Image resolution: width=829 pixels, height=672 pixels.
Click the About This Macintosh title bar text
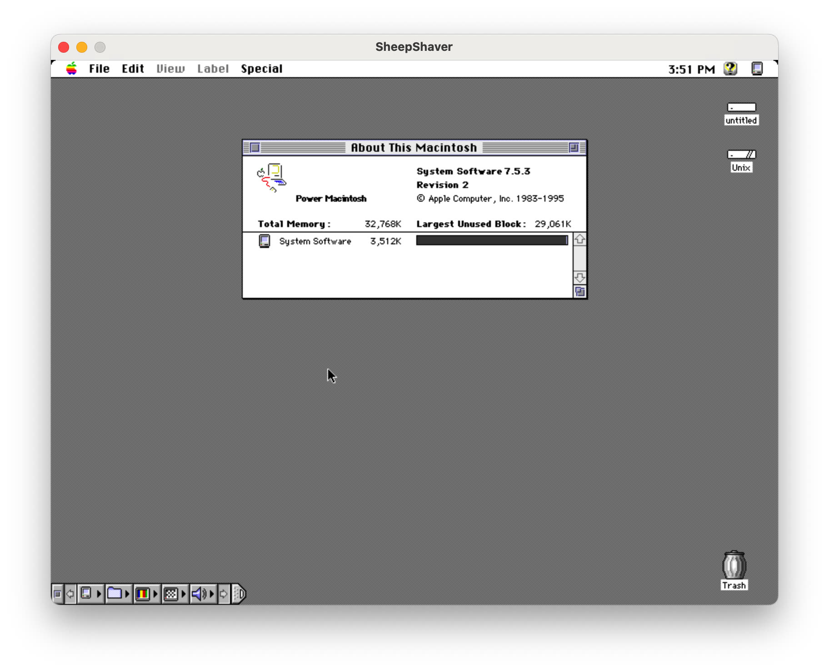(x=414, y=148)
